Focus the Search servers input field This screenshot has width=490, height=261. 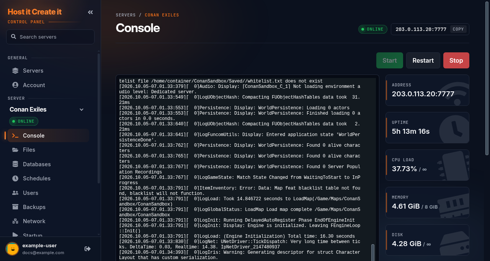click(50, 37)
